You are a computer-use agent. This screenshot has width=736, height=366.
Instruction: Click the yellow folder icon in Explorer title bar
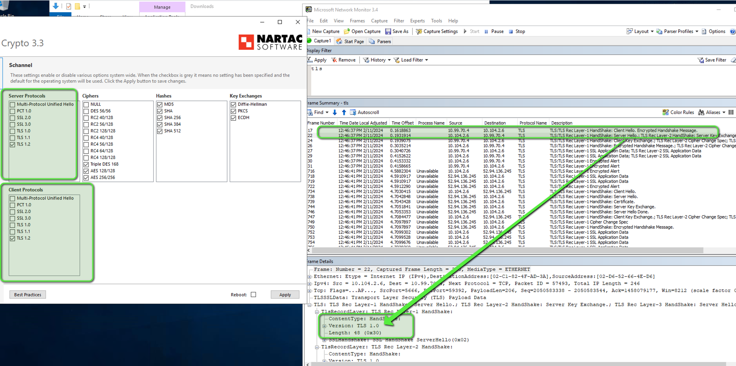[78, 6]
